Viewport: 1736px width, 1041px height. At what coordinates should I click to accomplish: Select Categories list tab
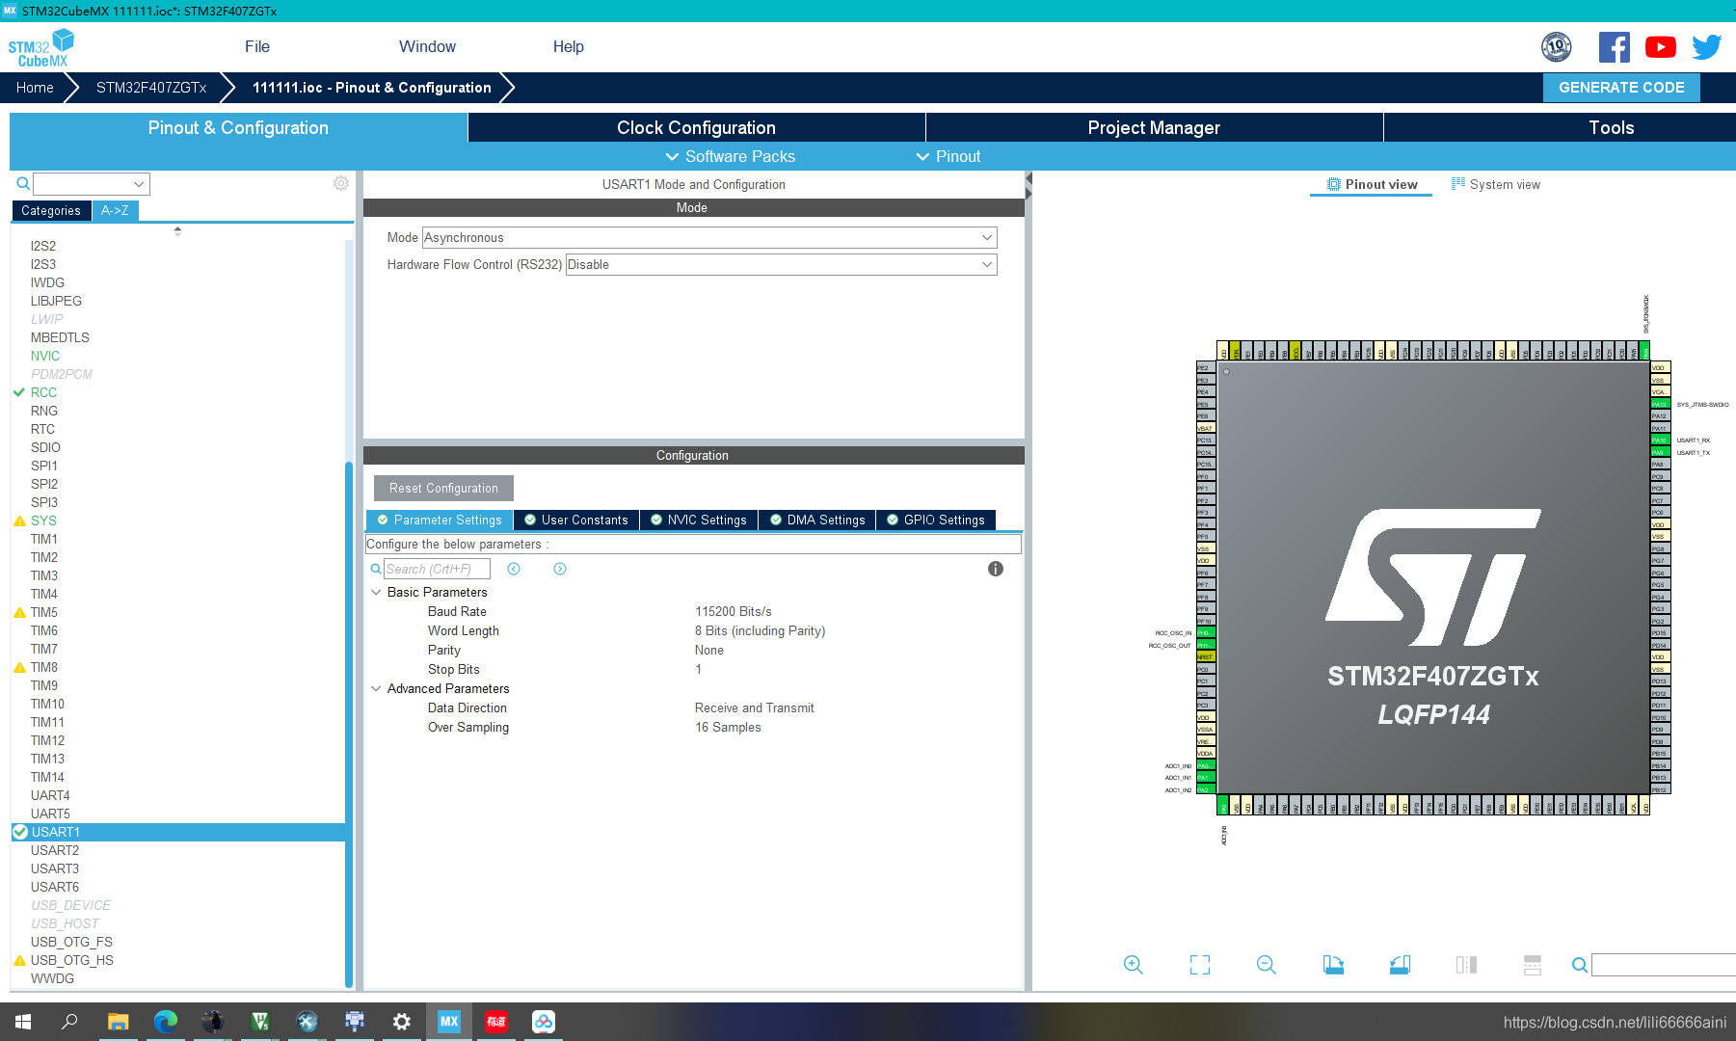tap(51, 210)
